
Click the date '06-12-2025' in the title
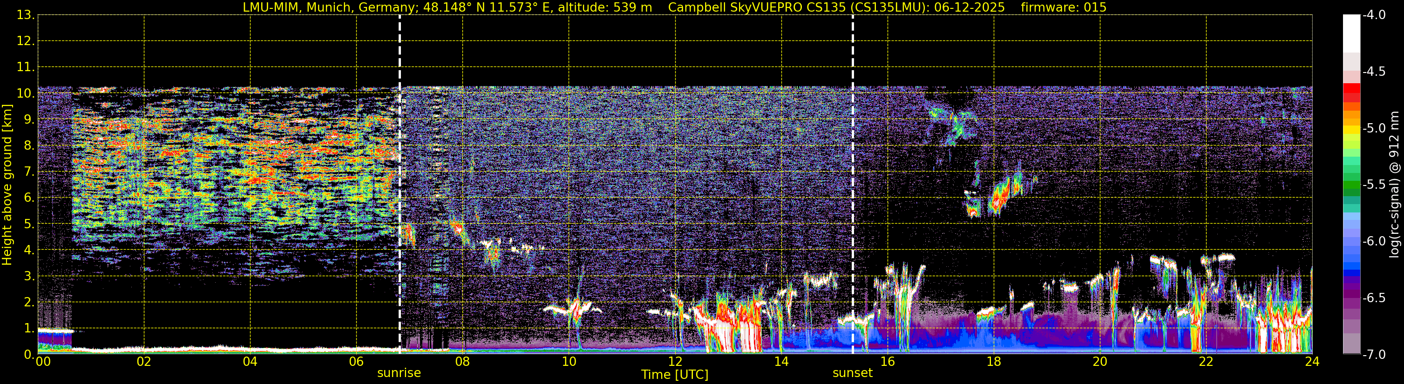click(x=970, y=7)
